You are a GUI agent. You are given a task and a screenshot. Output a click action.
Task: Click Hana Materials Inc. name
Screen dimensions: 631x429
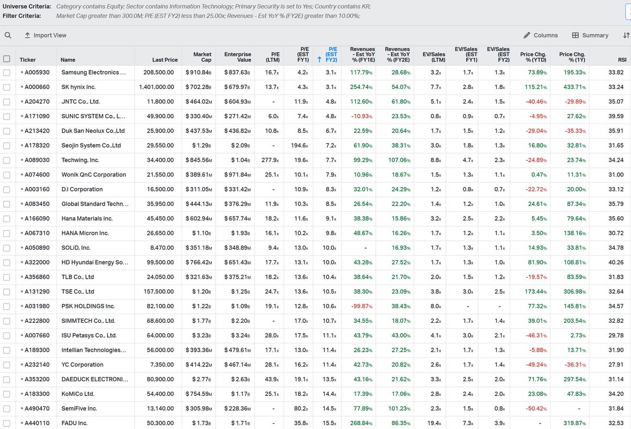point(87,219)
